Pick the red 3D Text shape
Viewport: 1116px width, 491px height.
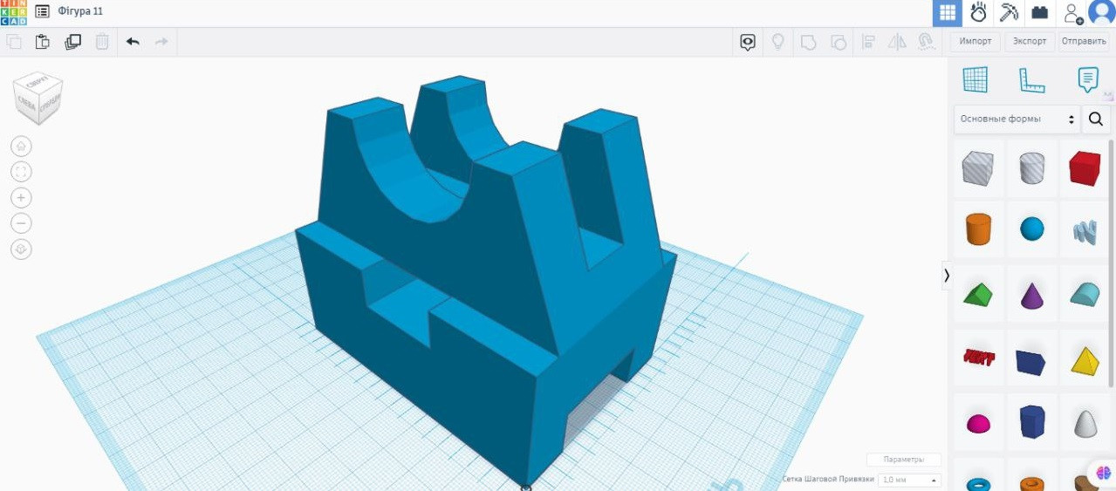pos(978,358)
